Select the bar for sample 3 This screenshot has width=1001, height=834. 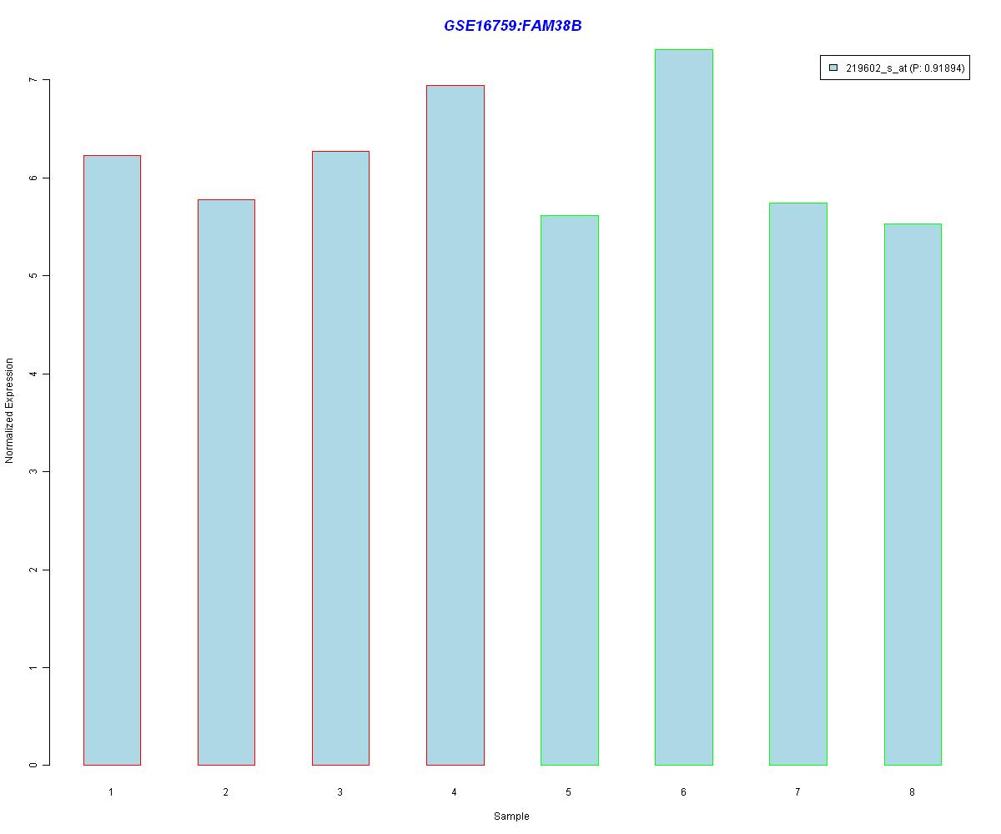[x=340, y=458]
